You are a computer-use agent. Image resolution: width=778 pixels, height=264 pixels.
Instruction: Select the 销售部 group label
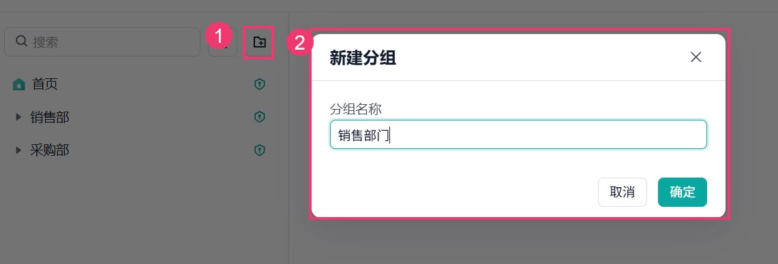pos(50,117)
